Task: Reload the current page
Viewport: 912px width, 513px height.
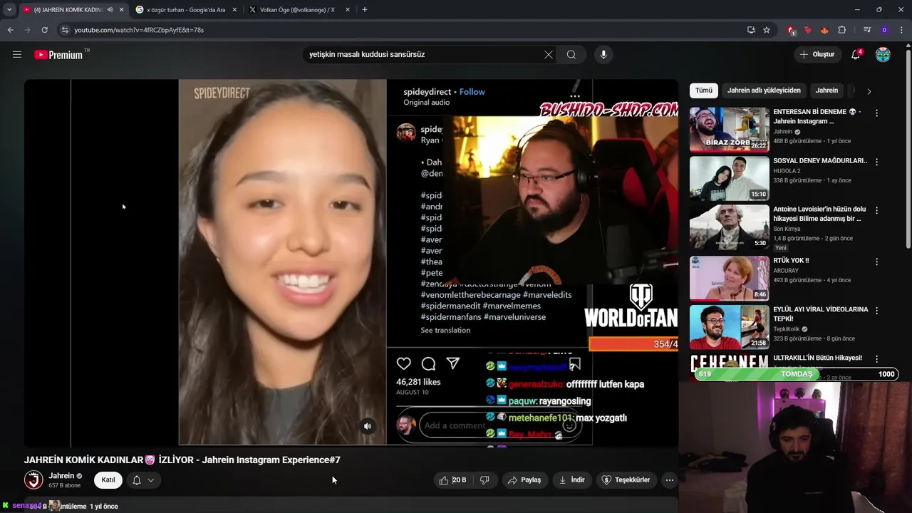Action: point(44,30)
